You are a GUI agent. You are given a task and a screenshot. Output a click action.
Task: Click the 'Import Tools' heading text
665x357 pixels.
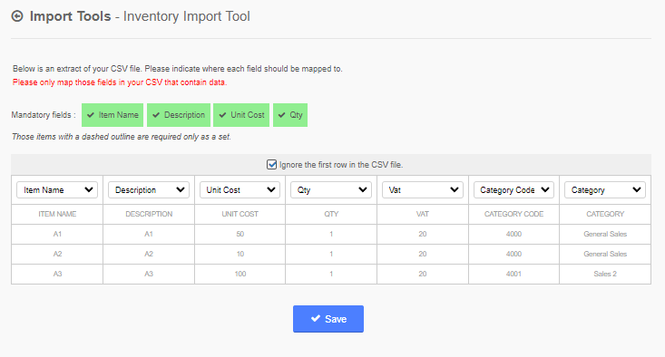click(x=71, y=16)
